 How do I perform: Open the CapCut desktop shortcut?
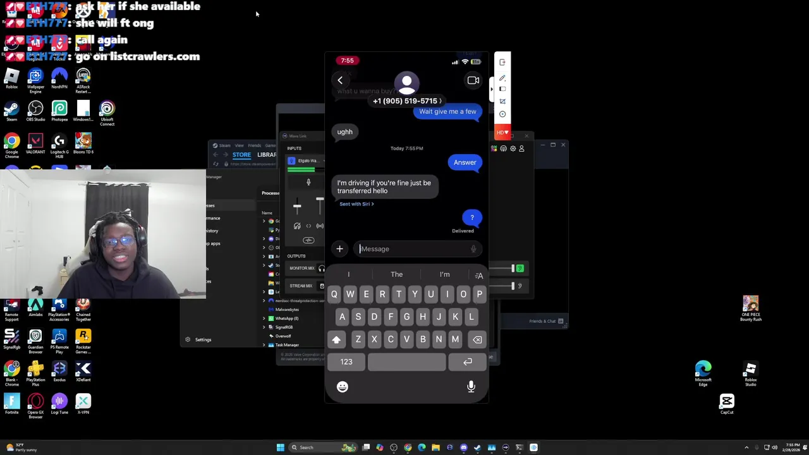coord(727,404)
